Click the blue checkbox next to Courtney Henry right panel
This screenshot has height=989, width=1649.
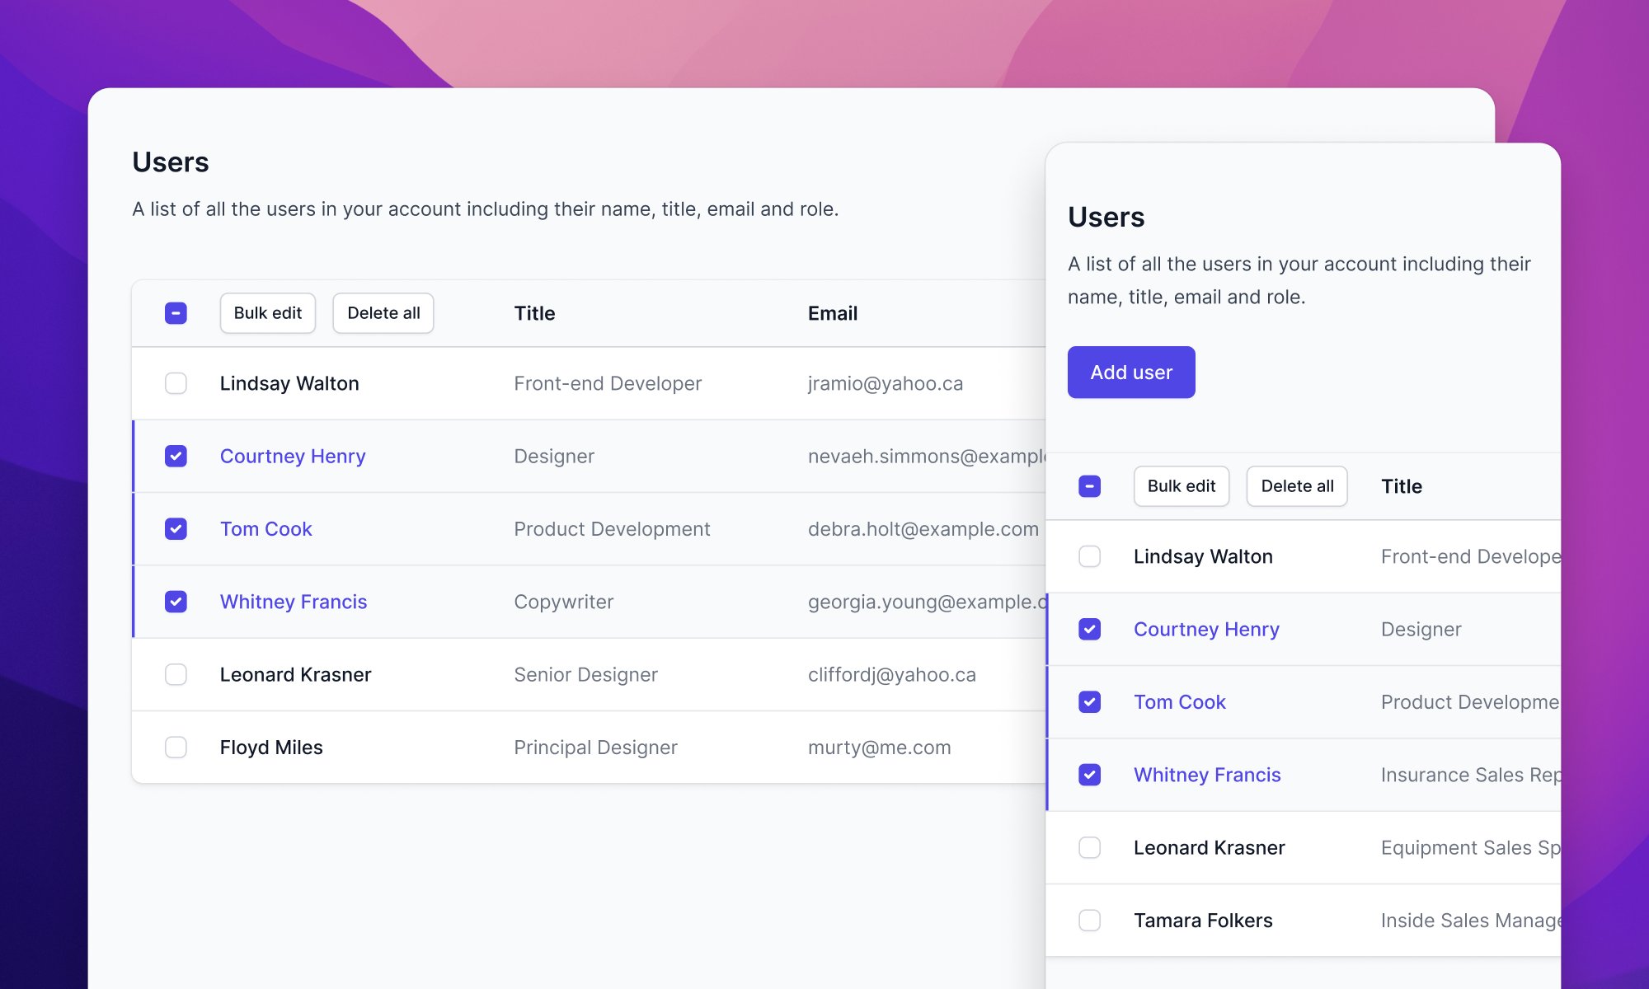click(x=1088, y=629)
